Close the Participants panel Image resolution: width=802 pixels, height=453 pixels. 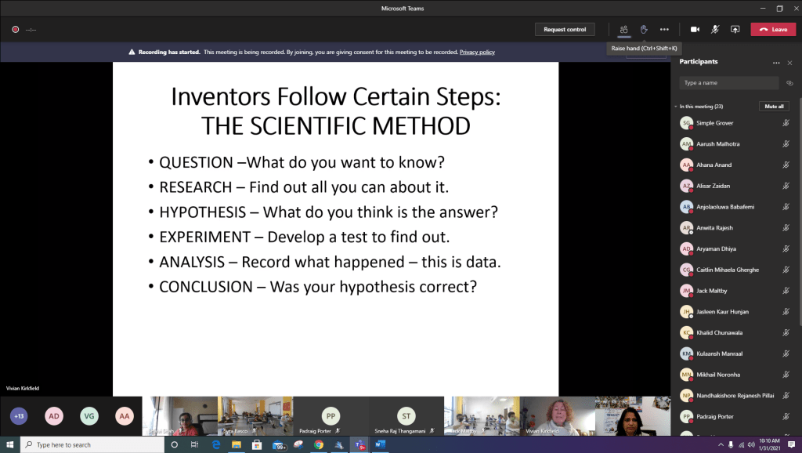pyautogui.click(x=790, y=63)
